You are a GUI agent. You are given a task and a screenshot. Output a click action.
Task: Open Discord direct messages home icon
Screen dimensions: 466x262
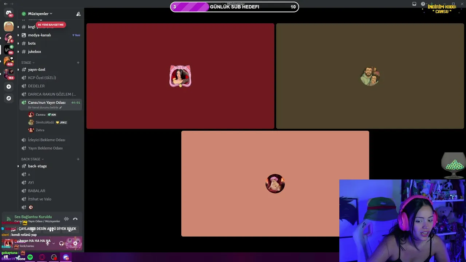pyautogui.click(x=9, y=13)
